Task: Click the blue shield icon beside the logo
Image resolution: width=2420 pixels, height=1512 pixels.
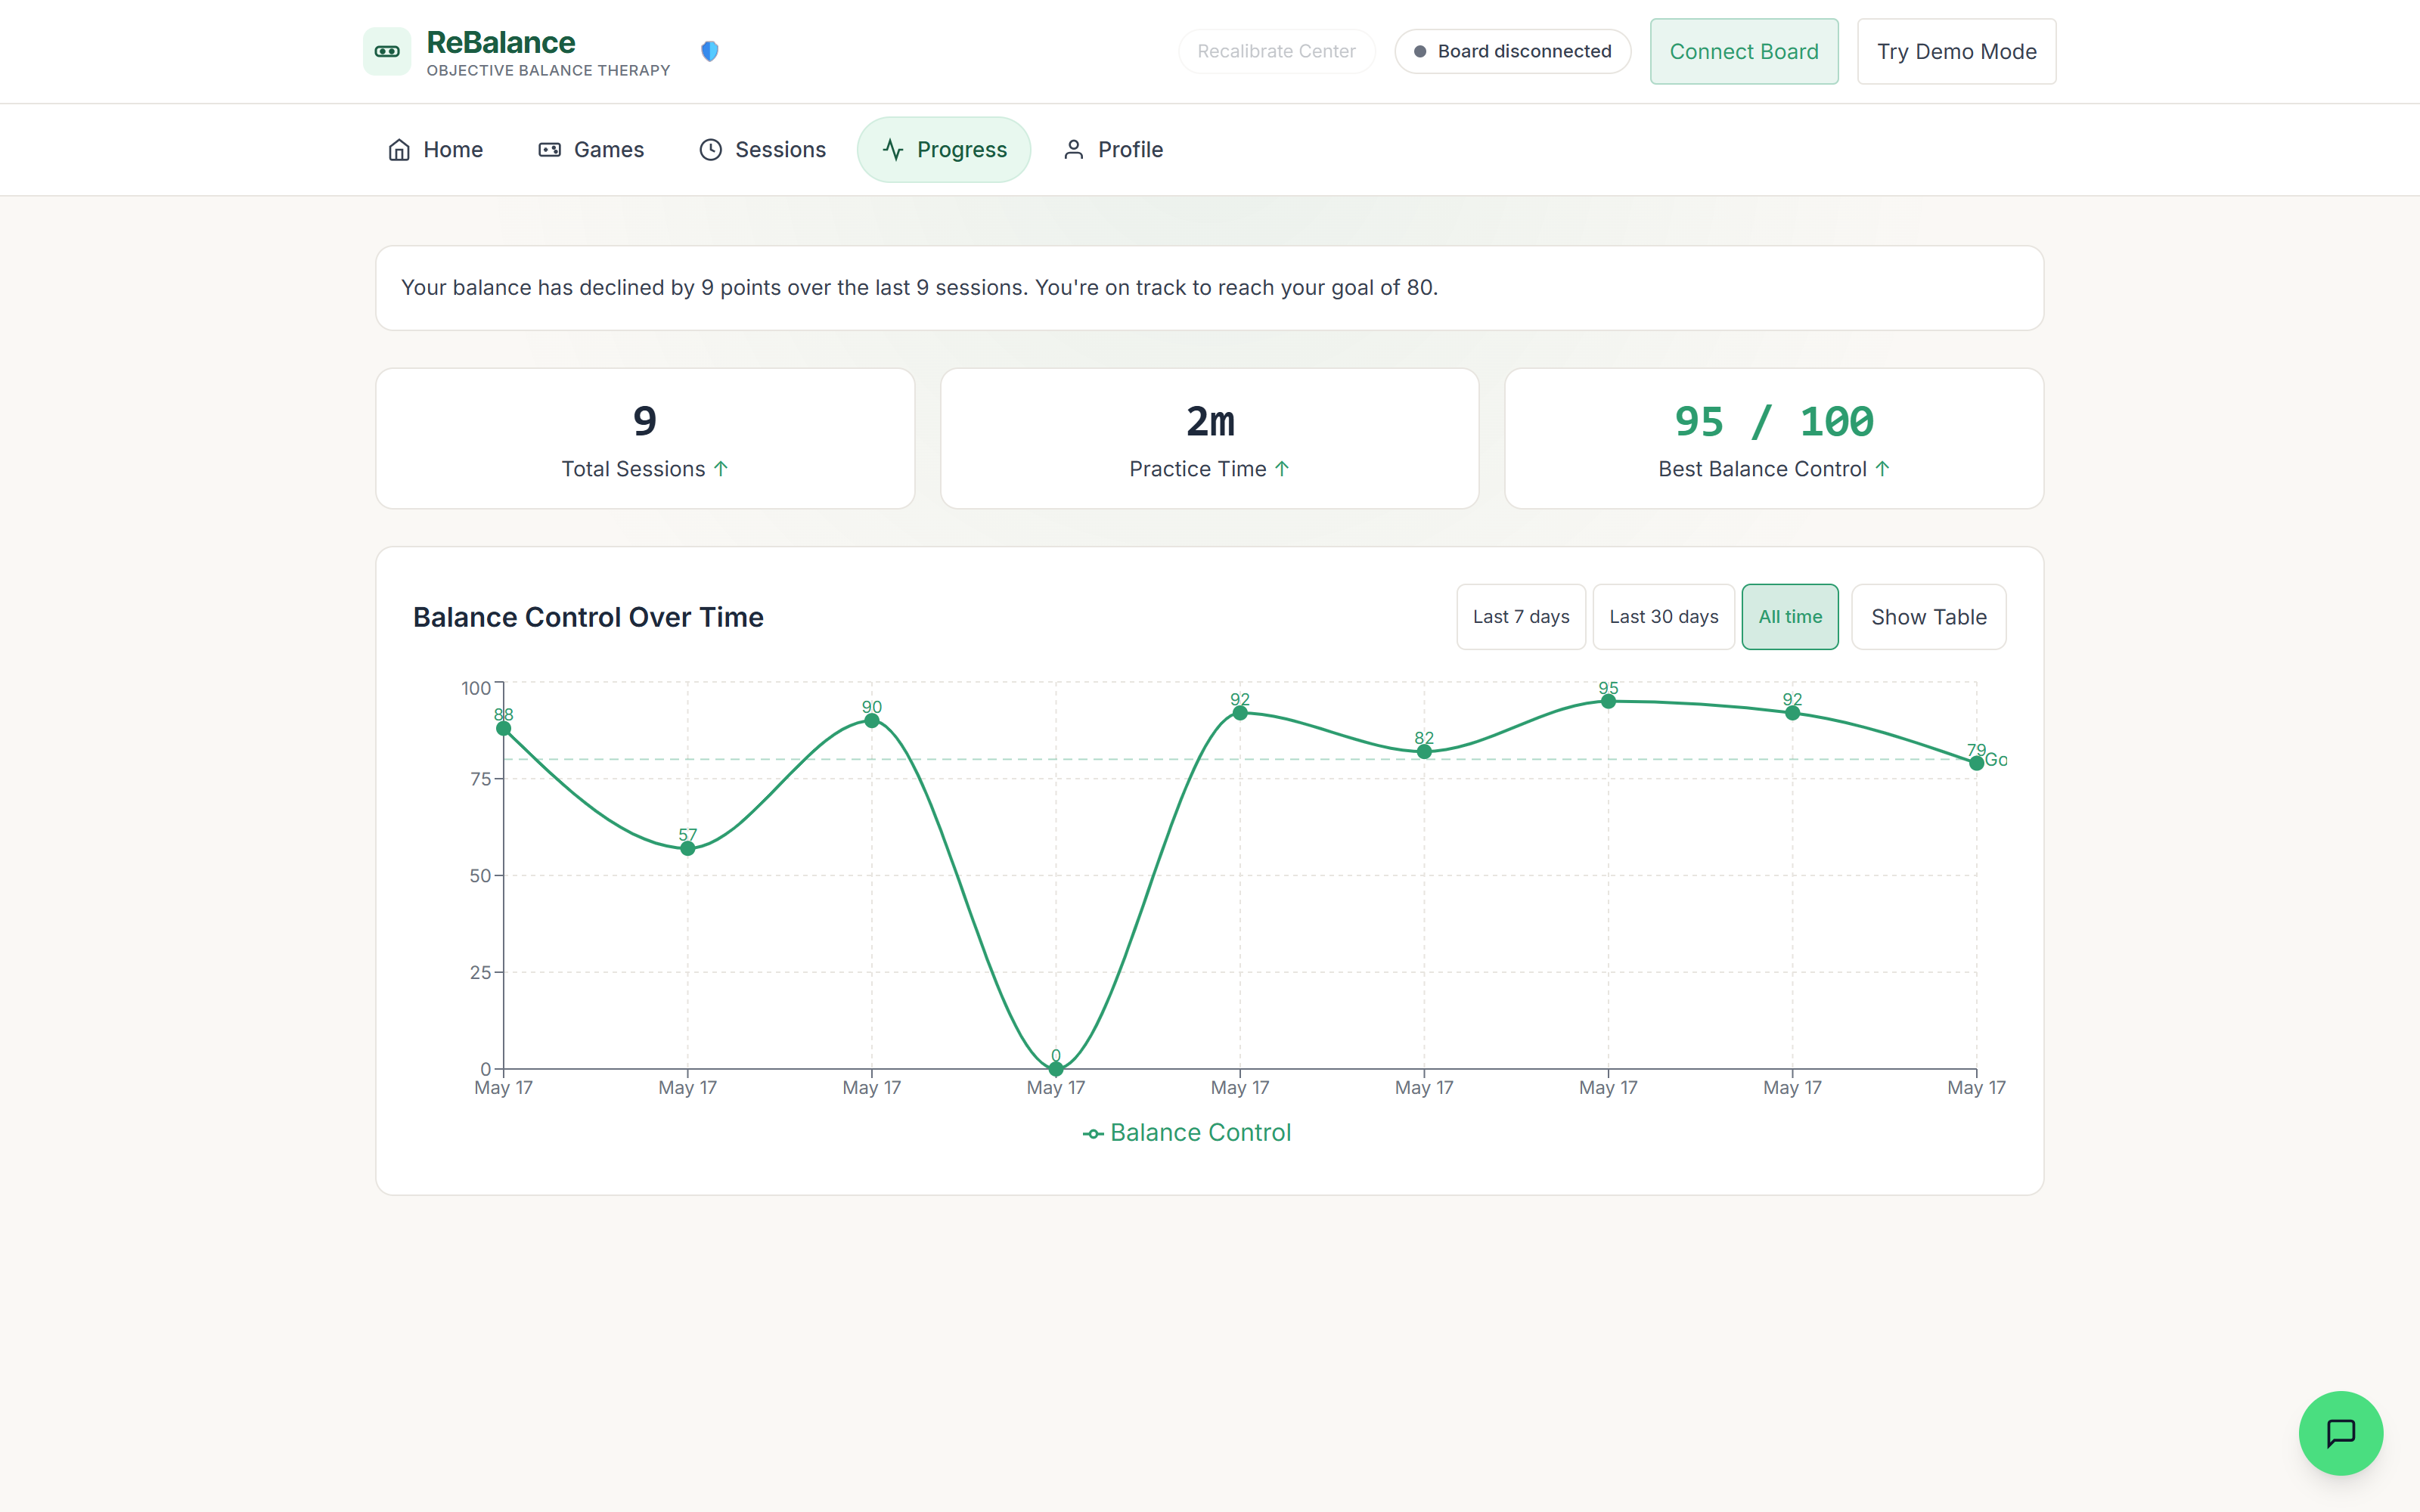Action: pyautogui.click(x=710, y=51)
